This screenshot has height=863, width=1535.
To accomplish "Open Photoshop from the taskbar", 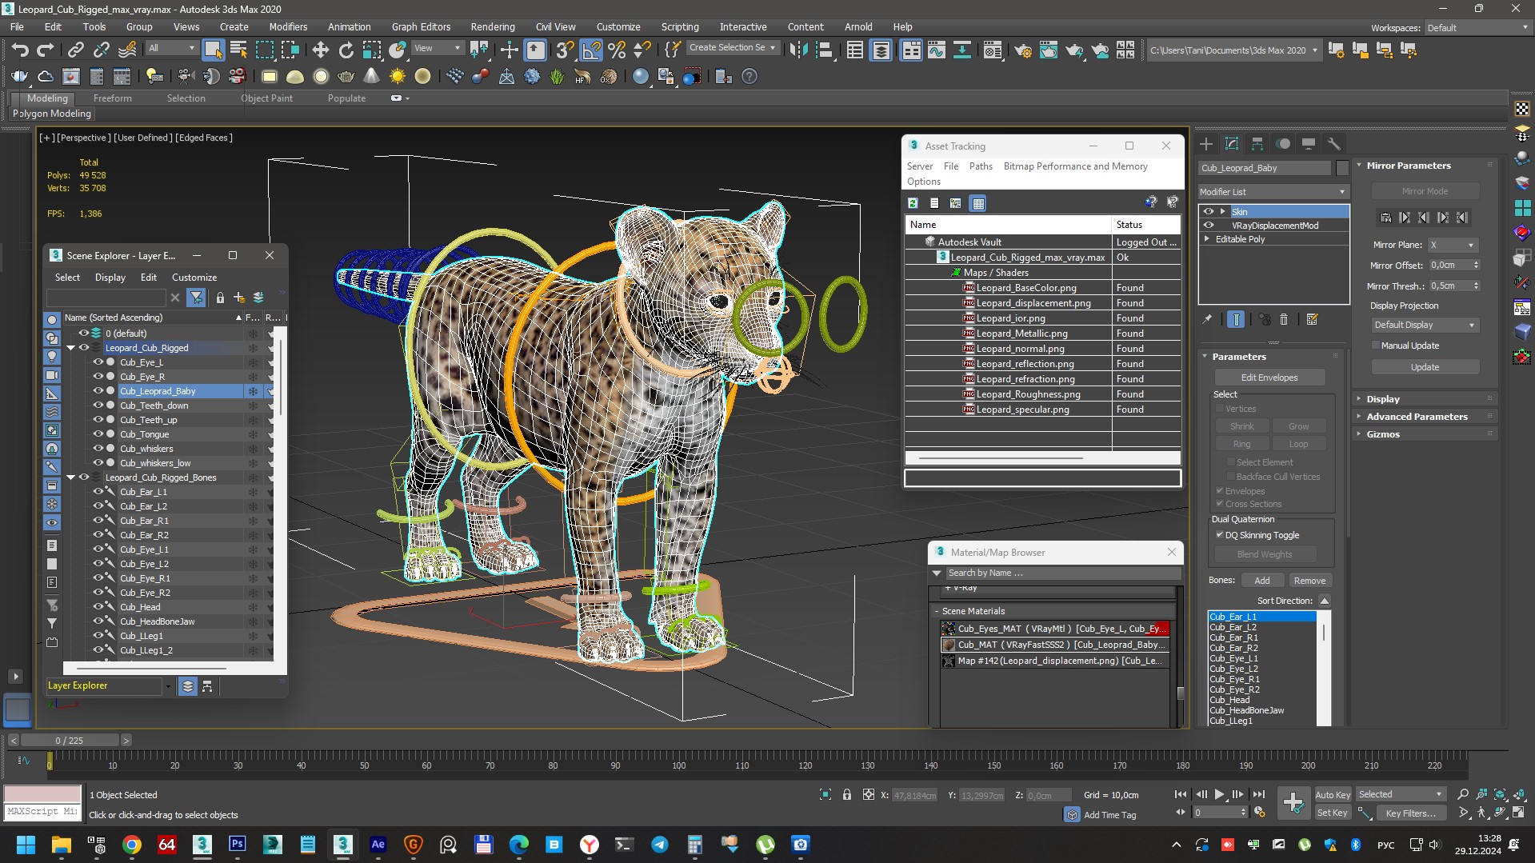I will [x=238, y=845].
